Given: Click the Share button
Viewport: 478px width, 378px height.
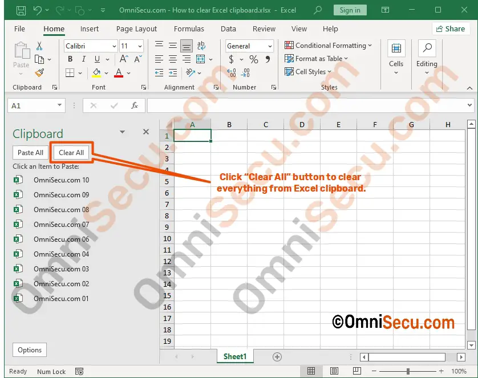Looking at the screenshot, I should pyautogui.click(x=451, y=29).
